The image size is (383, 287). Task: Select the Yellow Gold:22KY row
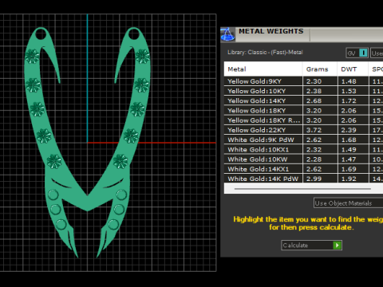click(x=303, y=130)
